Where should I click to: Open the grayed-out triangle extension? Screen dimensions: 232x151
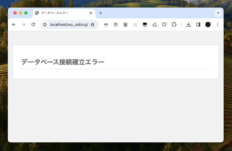click(x=135, y=25)
